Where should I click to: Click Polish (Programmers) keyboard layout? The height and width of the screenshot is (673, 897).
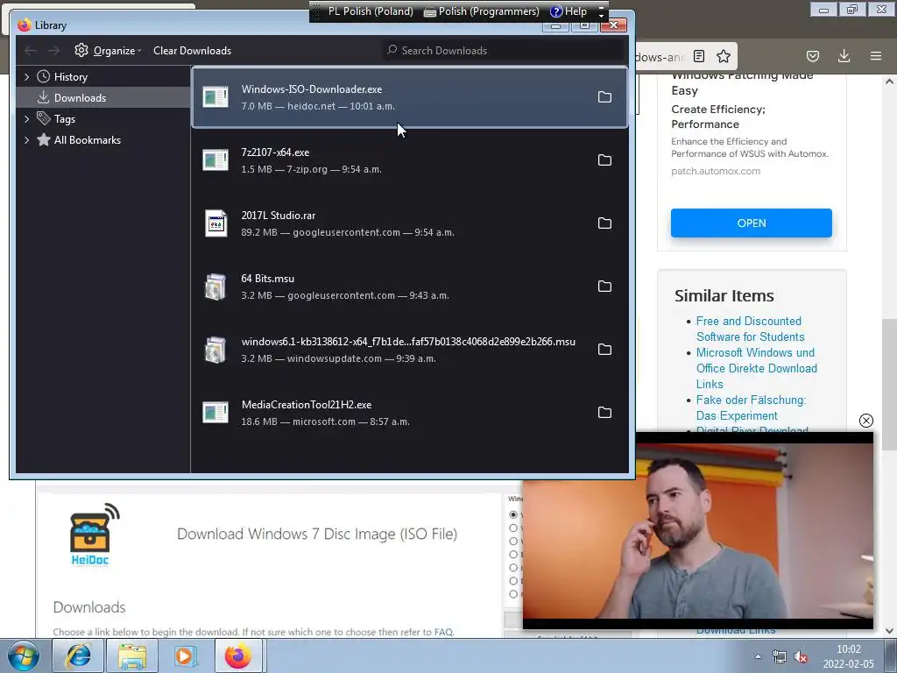(x=482, y=11)
